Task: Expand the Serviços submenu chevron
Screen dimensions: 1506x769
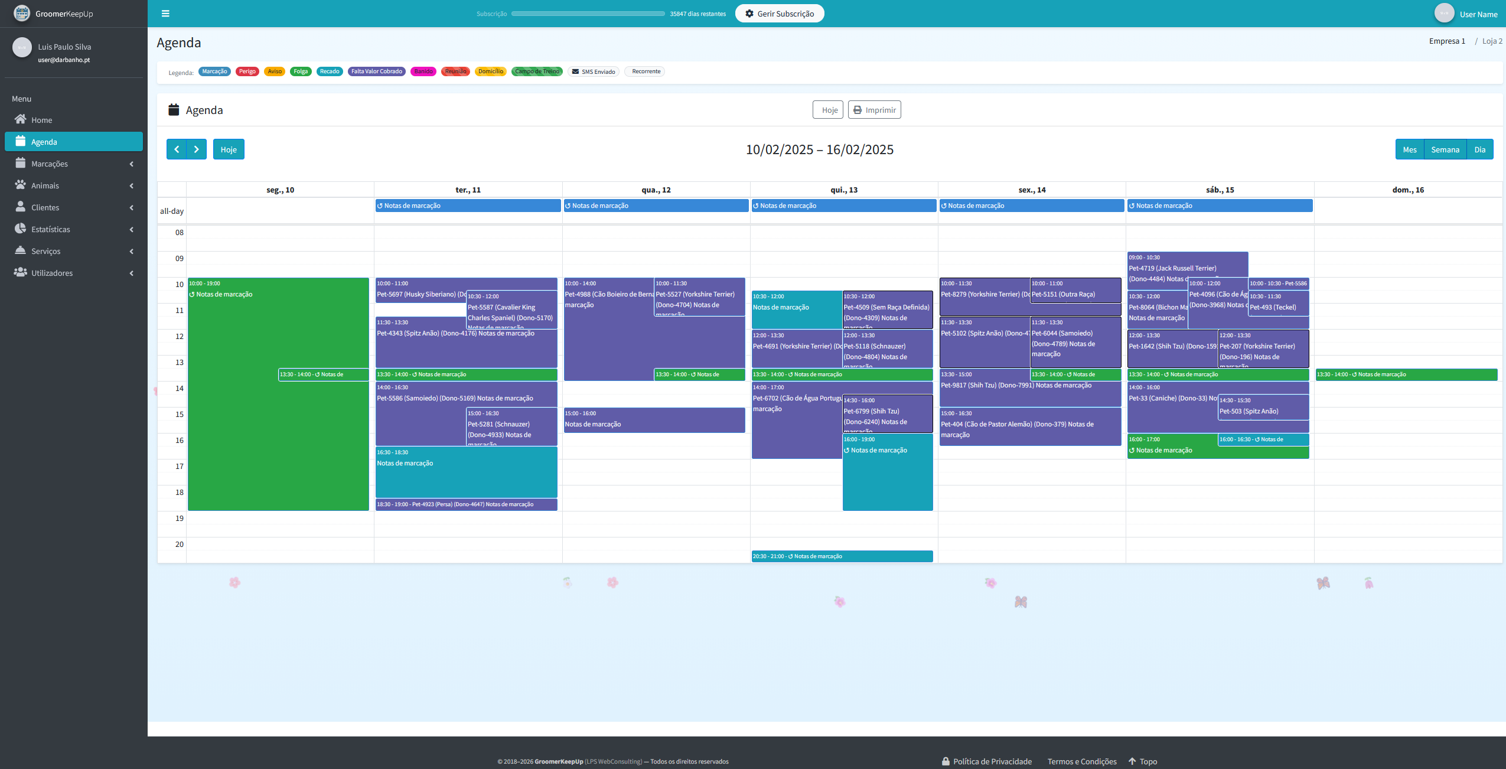Action: coord(131,251)
